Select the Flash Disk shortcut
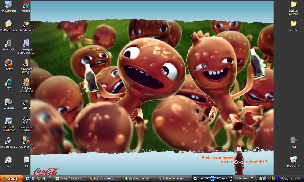Image resolution: width=304 pixels, height=182 pixels. [9, 45]
